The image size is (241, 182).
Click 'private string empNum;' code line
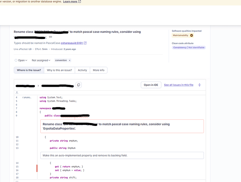(64, 141)
